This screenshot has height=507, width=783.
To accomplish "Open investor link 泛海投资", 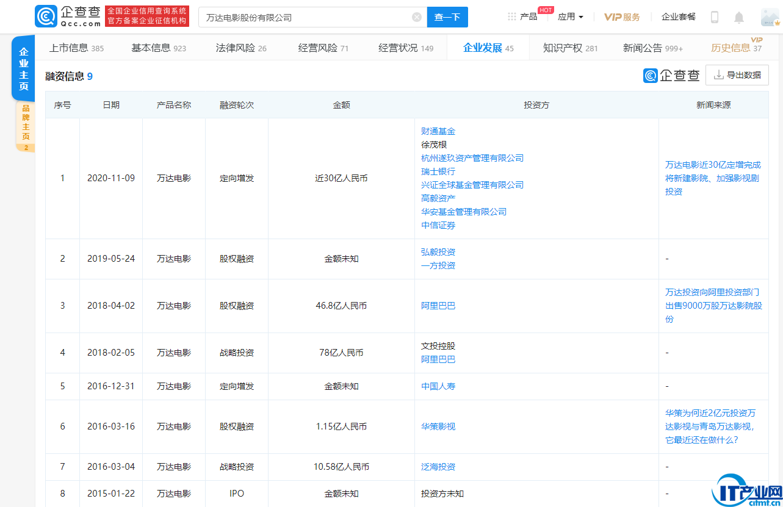I will pyautogui.click(x=438, y=467).
